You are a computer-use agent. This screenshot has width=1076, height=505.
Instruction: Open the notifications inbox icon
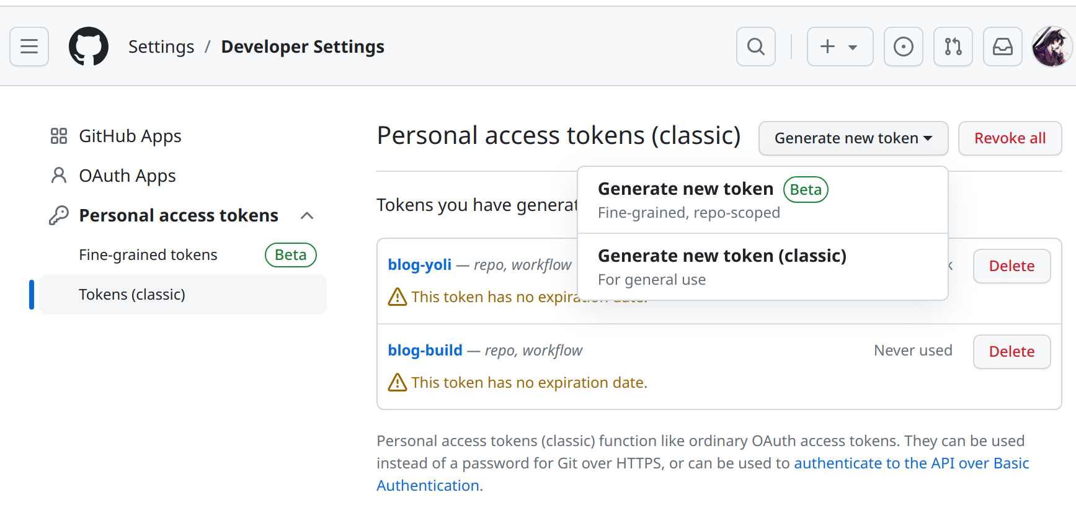(x=1002, y=47)
